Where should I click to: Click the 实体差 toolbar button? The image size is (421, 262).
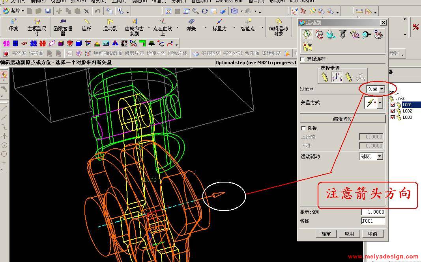pyautogui.click(x=19, y=53)
